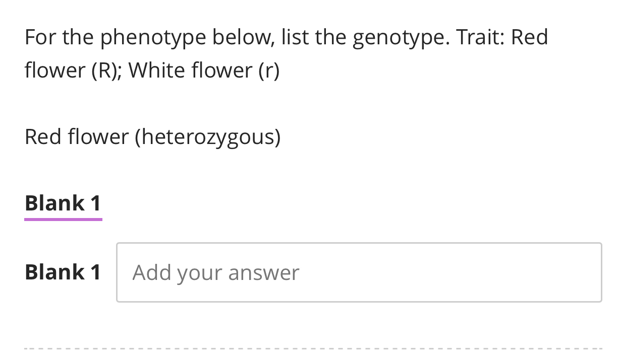Click the left margin beside Blank 1
The height and width of the screenshot is (358, 619).
coord(13,272)
